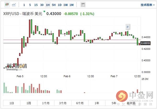
Task: Click the P event marker on chart
Action: 128,27
